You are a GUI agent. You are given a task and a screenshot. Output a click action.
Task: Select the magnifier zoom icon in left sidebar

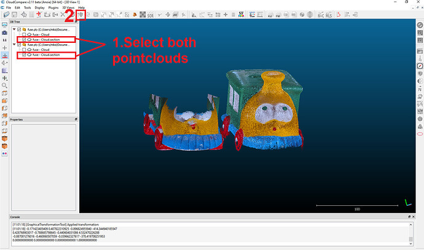tap(5, 85)
